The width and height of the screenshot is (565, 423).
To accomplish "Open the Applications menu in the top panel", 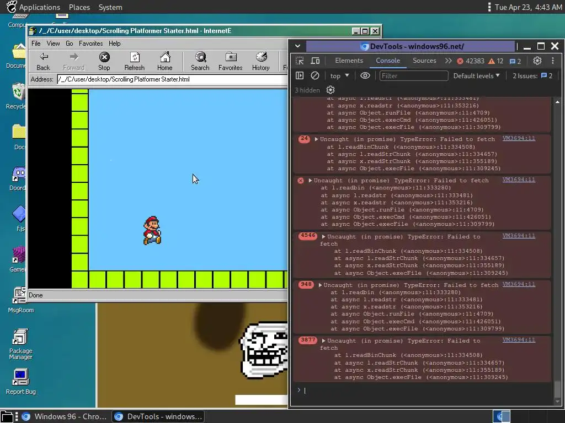I will coord(40,7).
